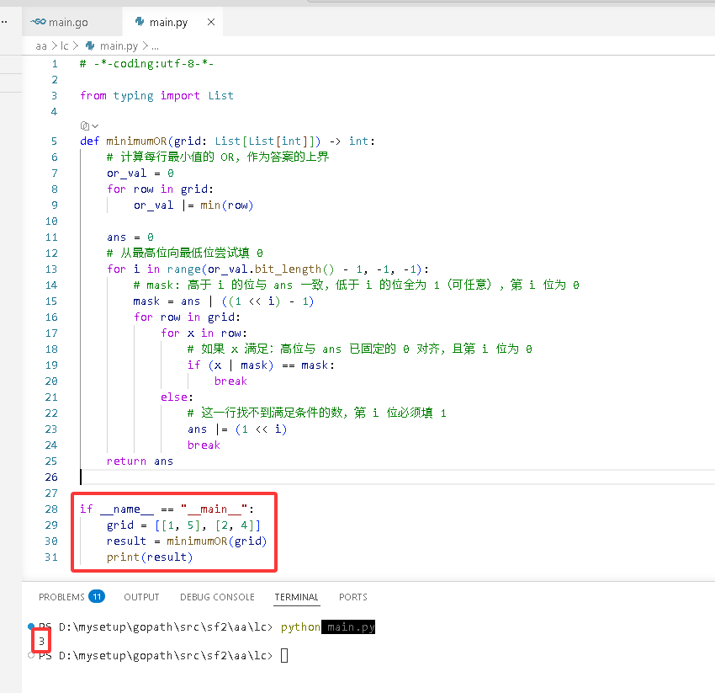The width and height of the screenshot is (715, 693).
Task: Click the Python icon in breadcrumb
Action: [90, 45]
